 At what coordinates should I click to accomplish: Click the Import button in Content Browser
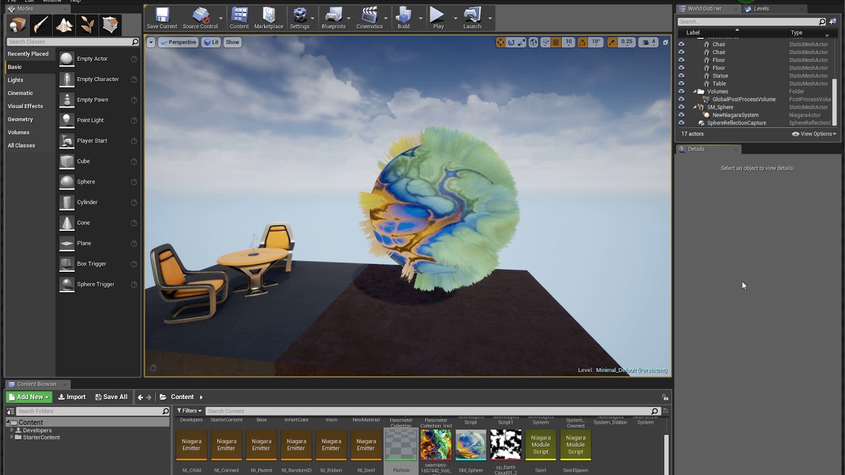point(72,397)
